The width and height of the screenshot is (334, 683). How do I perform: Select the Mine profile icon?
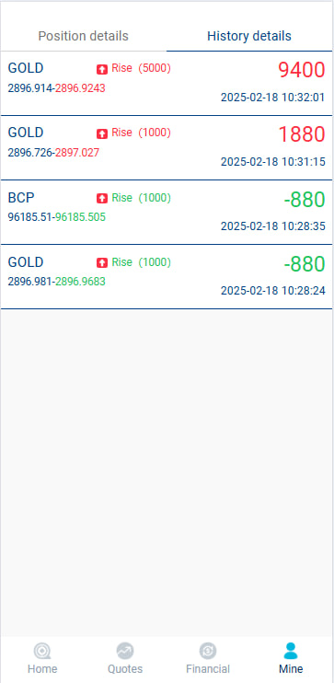[291, 651]
